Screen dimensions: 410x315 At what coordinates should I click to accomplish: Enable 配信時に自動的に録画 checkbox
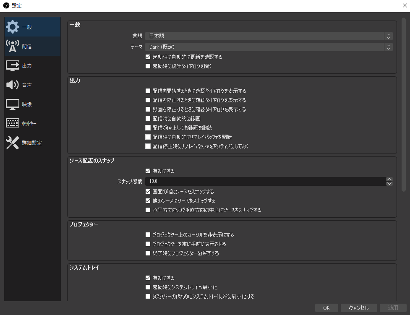tap(148, 119)
